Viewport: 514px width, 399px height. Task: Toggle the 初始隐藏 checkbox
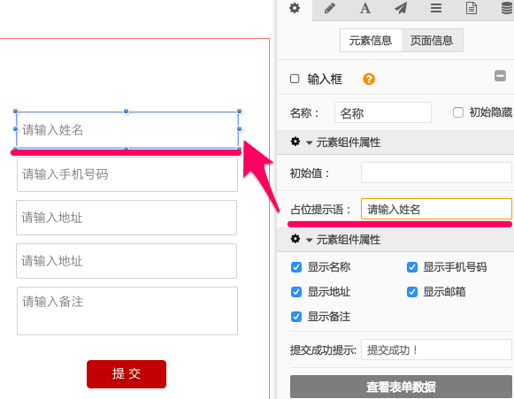458,112
